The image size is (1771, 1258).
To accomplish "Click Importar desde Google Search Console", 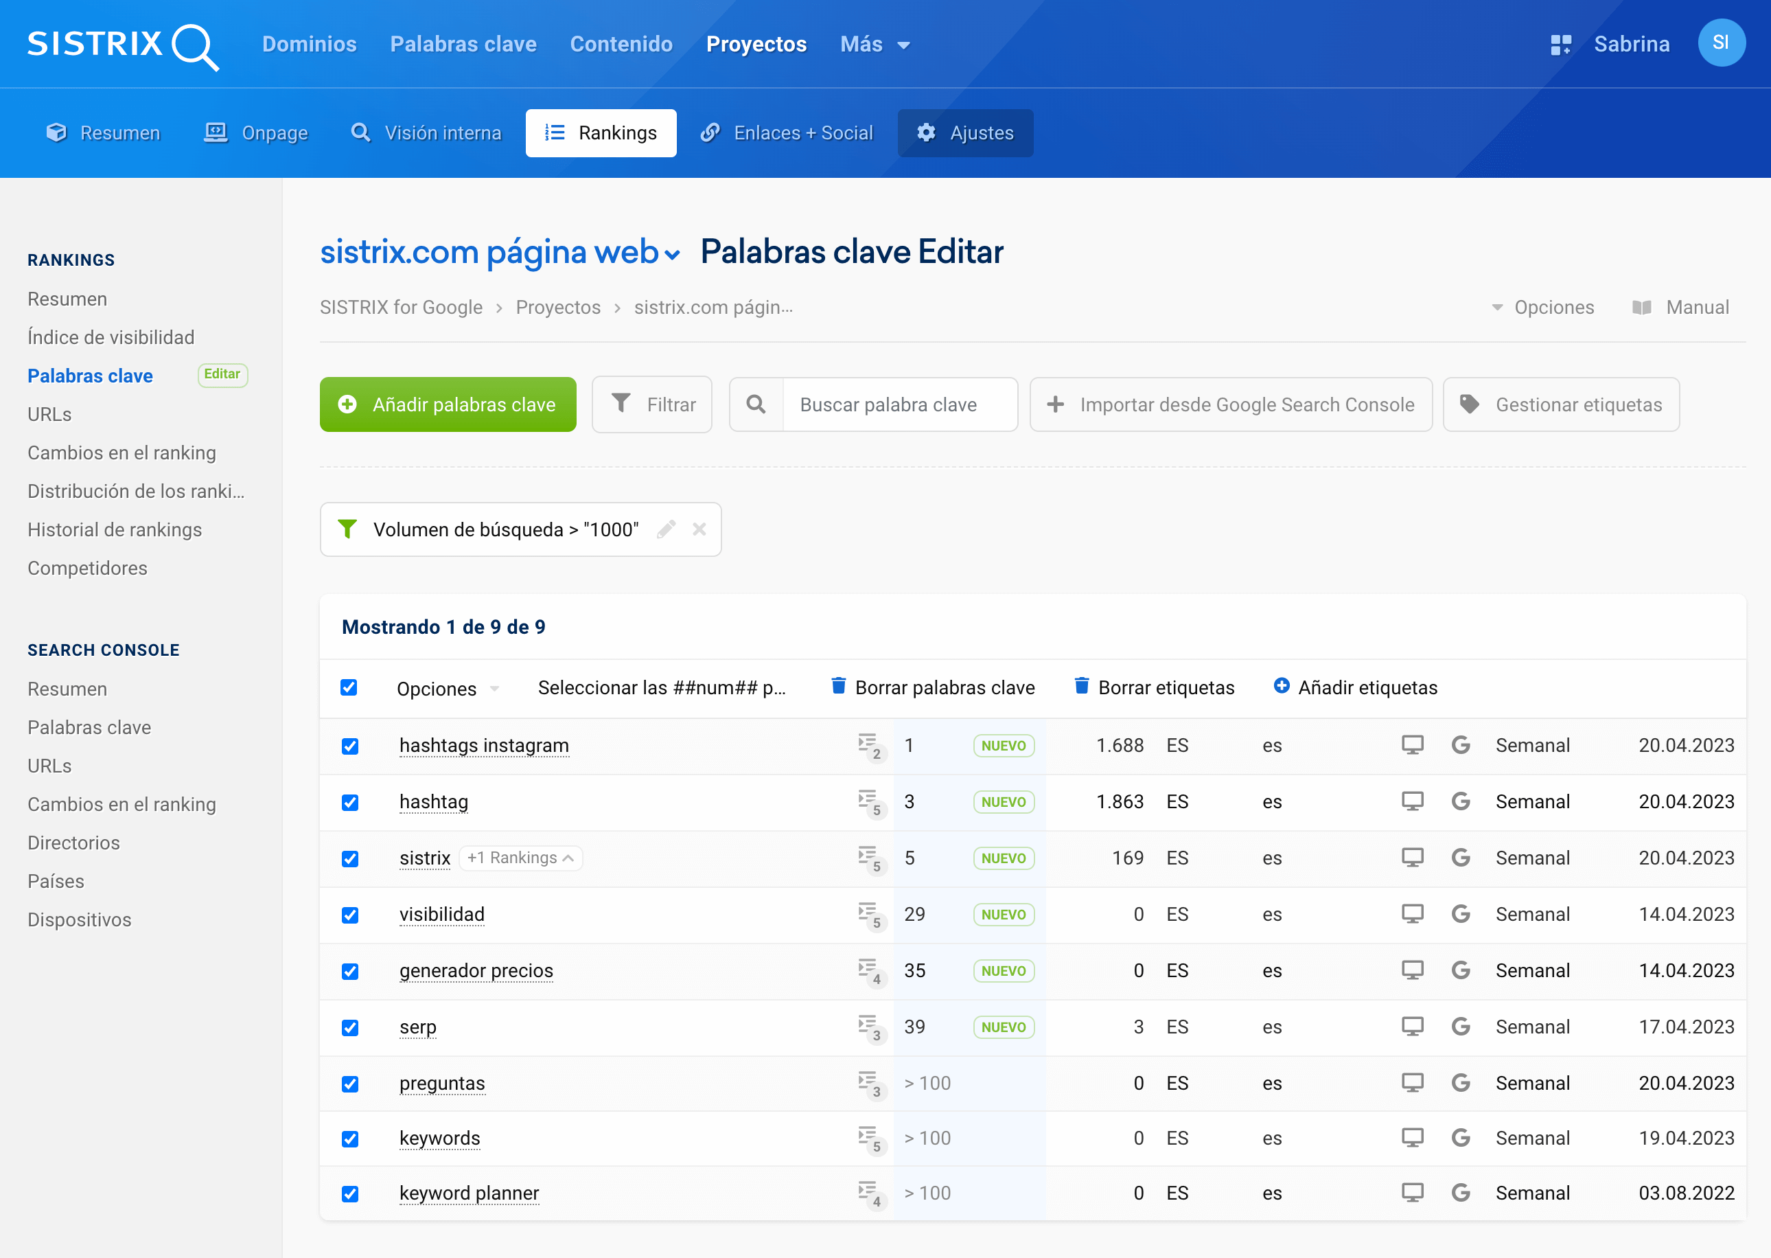I will (x=1231, y=405).
